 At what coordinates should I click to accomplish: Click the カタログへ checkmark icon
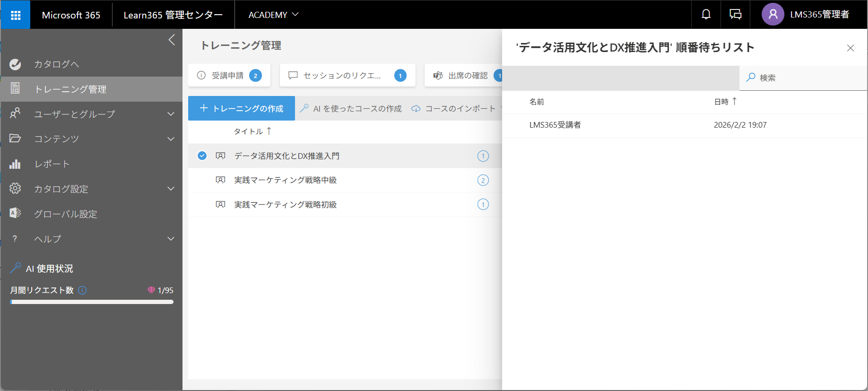click(15, 64)
